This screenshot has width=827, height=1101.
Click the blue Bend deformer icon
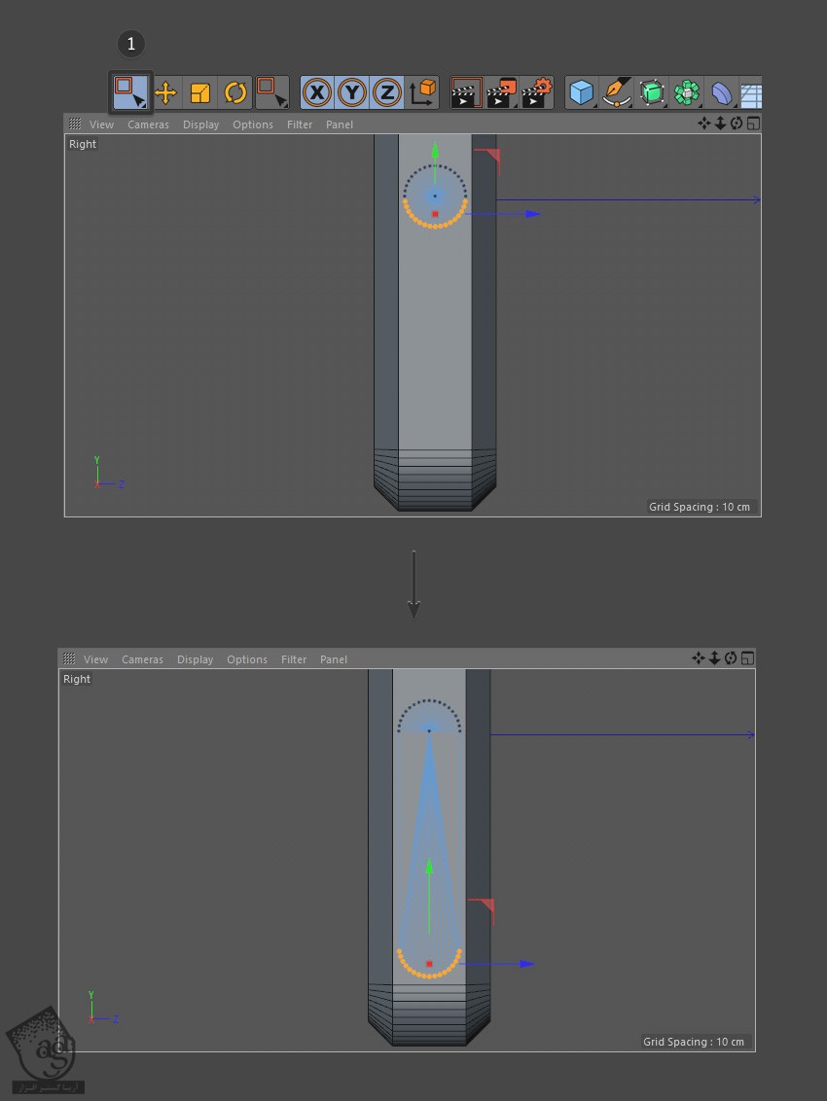721,93
